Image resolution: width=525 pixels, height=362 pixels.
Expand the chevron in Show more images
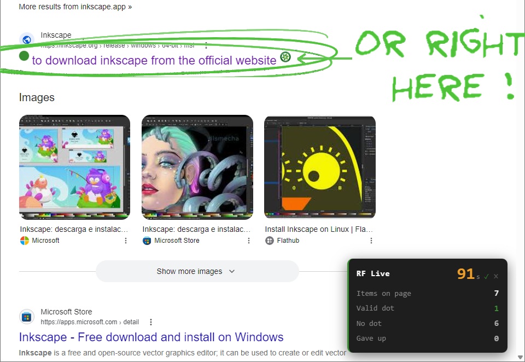(232, 271)
